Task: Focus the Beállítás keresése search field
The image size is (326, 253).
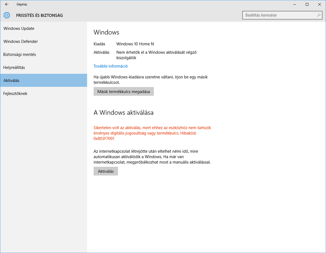Action: pos(282,15)
